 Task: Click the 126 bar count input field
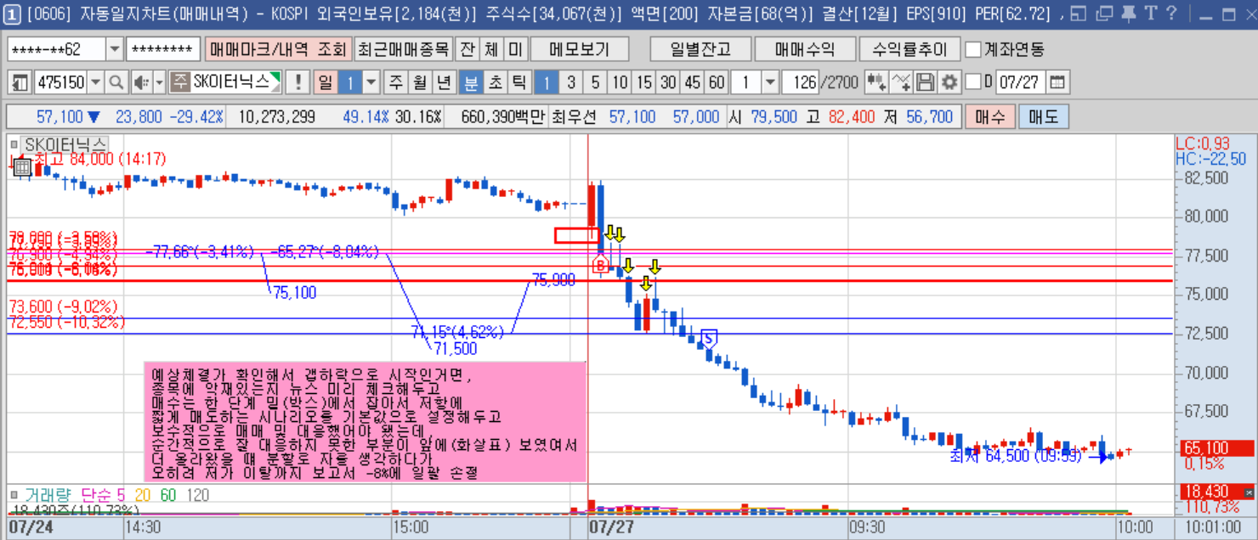[799, 82]
